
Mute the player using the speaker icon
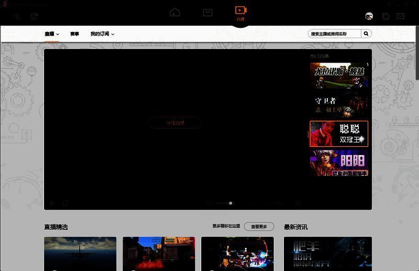point(209,203)
